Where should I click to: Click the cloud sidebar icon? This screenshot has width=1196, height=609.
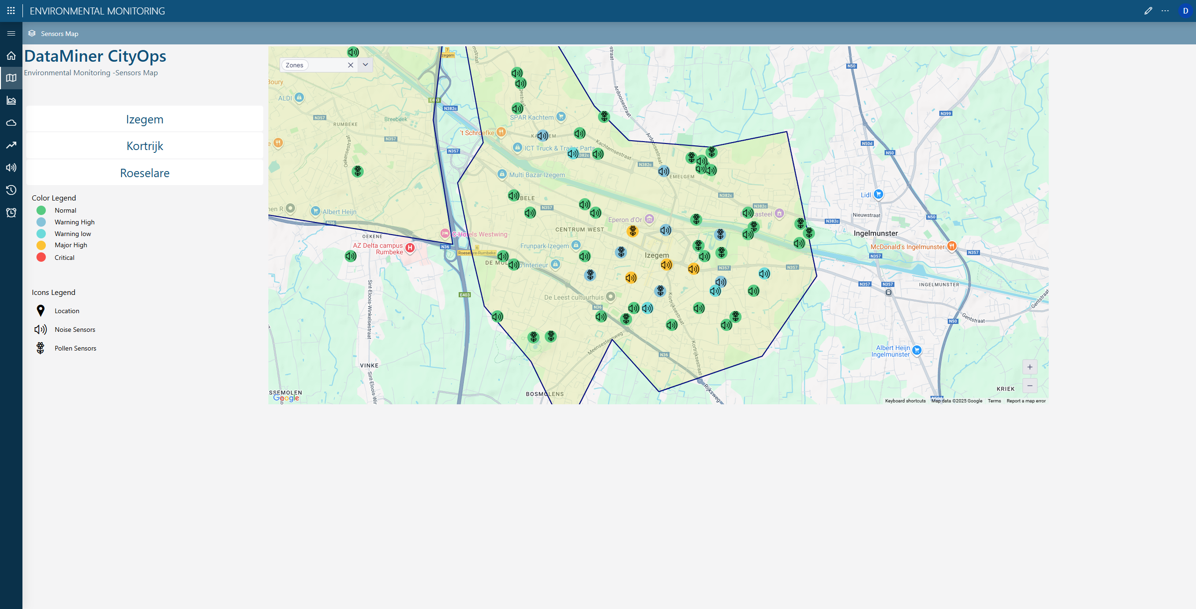11,123
